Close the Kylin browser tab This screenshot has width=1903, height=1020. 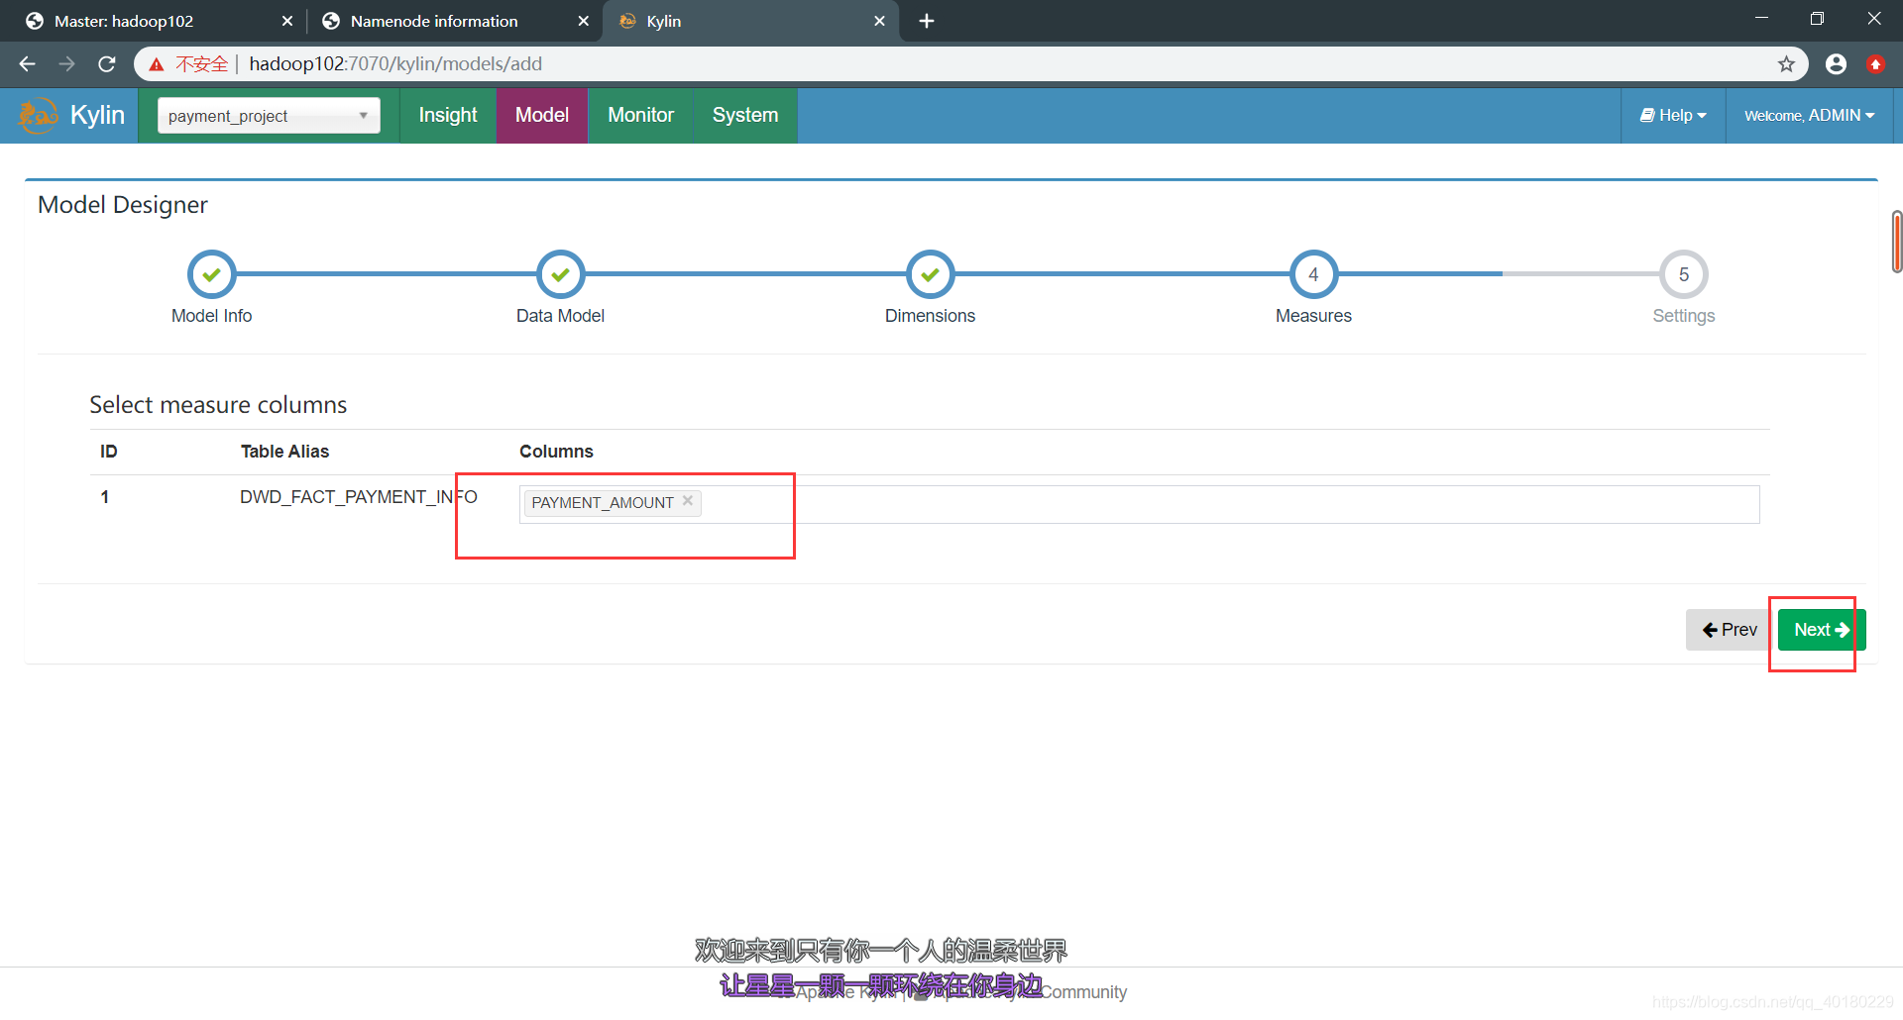point(879,21)
